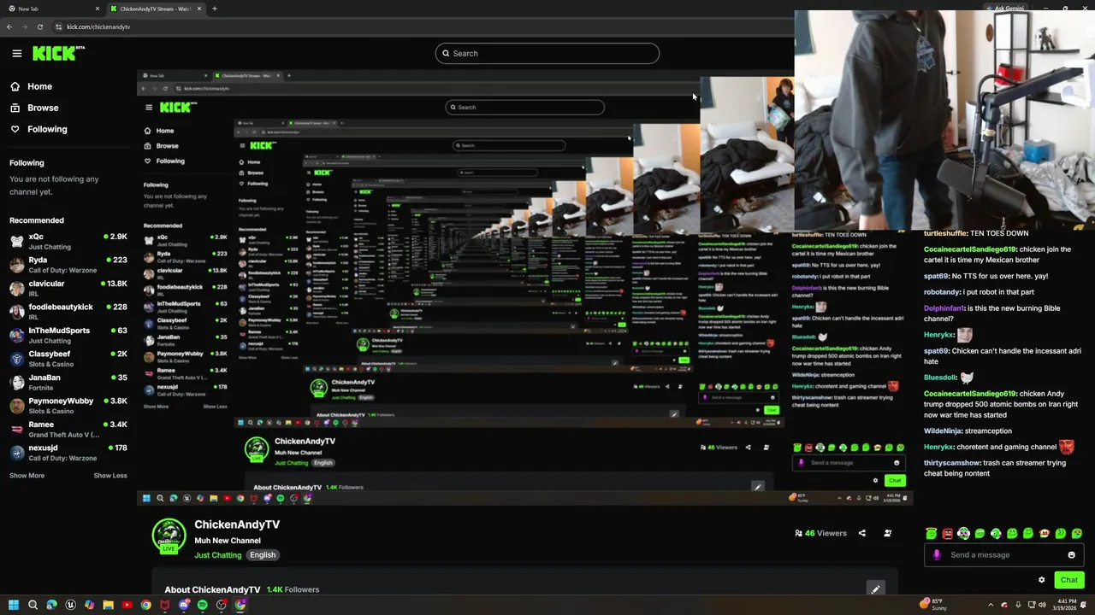1095x615 pixels.
Task: Click the purple microphone in chat box
Action: coord(937,554)
